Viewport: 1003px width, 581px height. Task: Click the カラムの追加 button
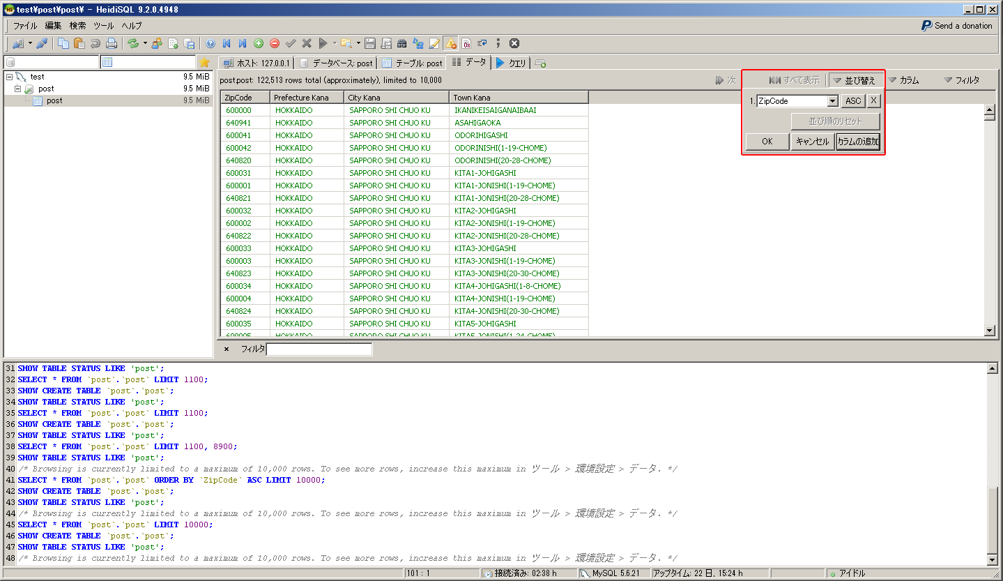click(858, 142)
